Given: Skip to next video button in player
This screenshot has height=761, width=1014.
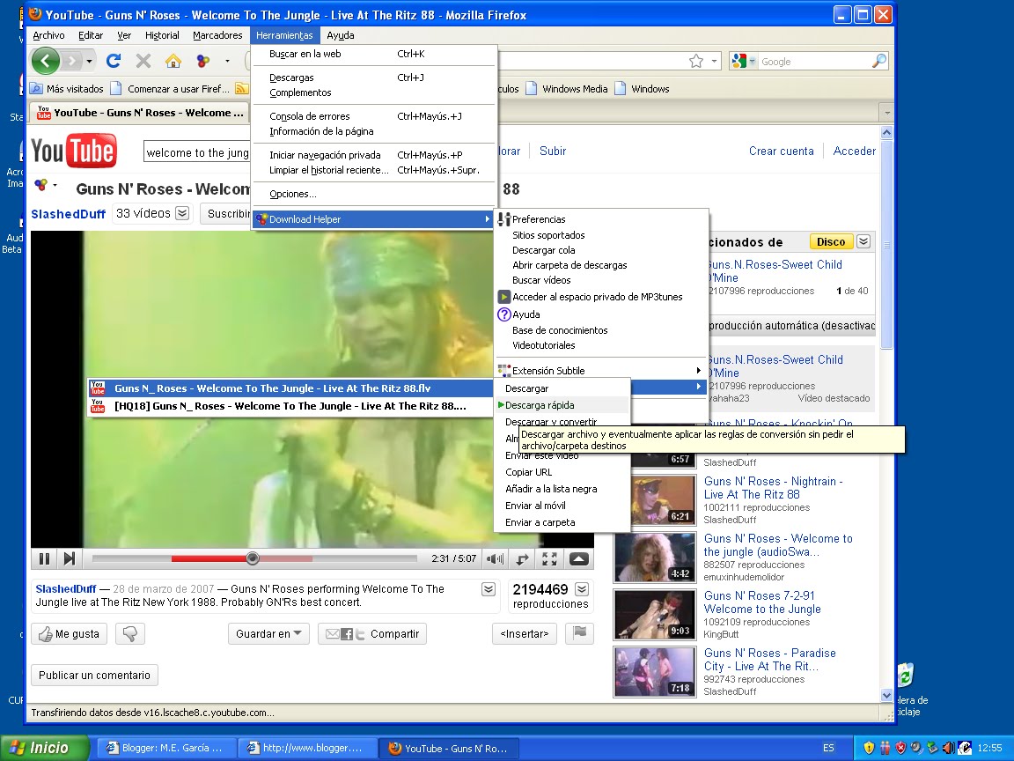Looking at the screenshot, I should tap(70, 558).
